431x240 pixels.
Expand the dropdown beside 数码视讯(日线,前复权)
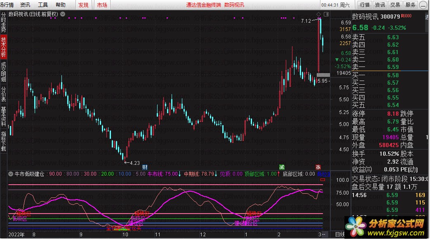pyautogui.click(x=63, y=14)
